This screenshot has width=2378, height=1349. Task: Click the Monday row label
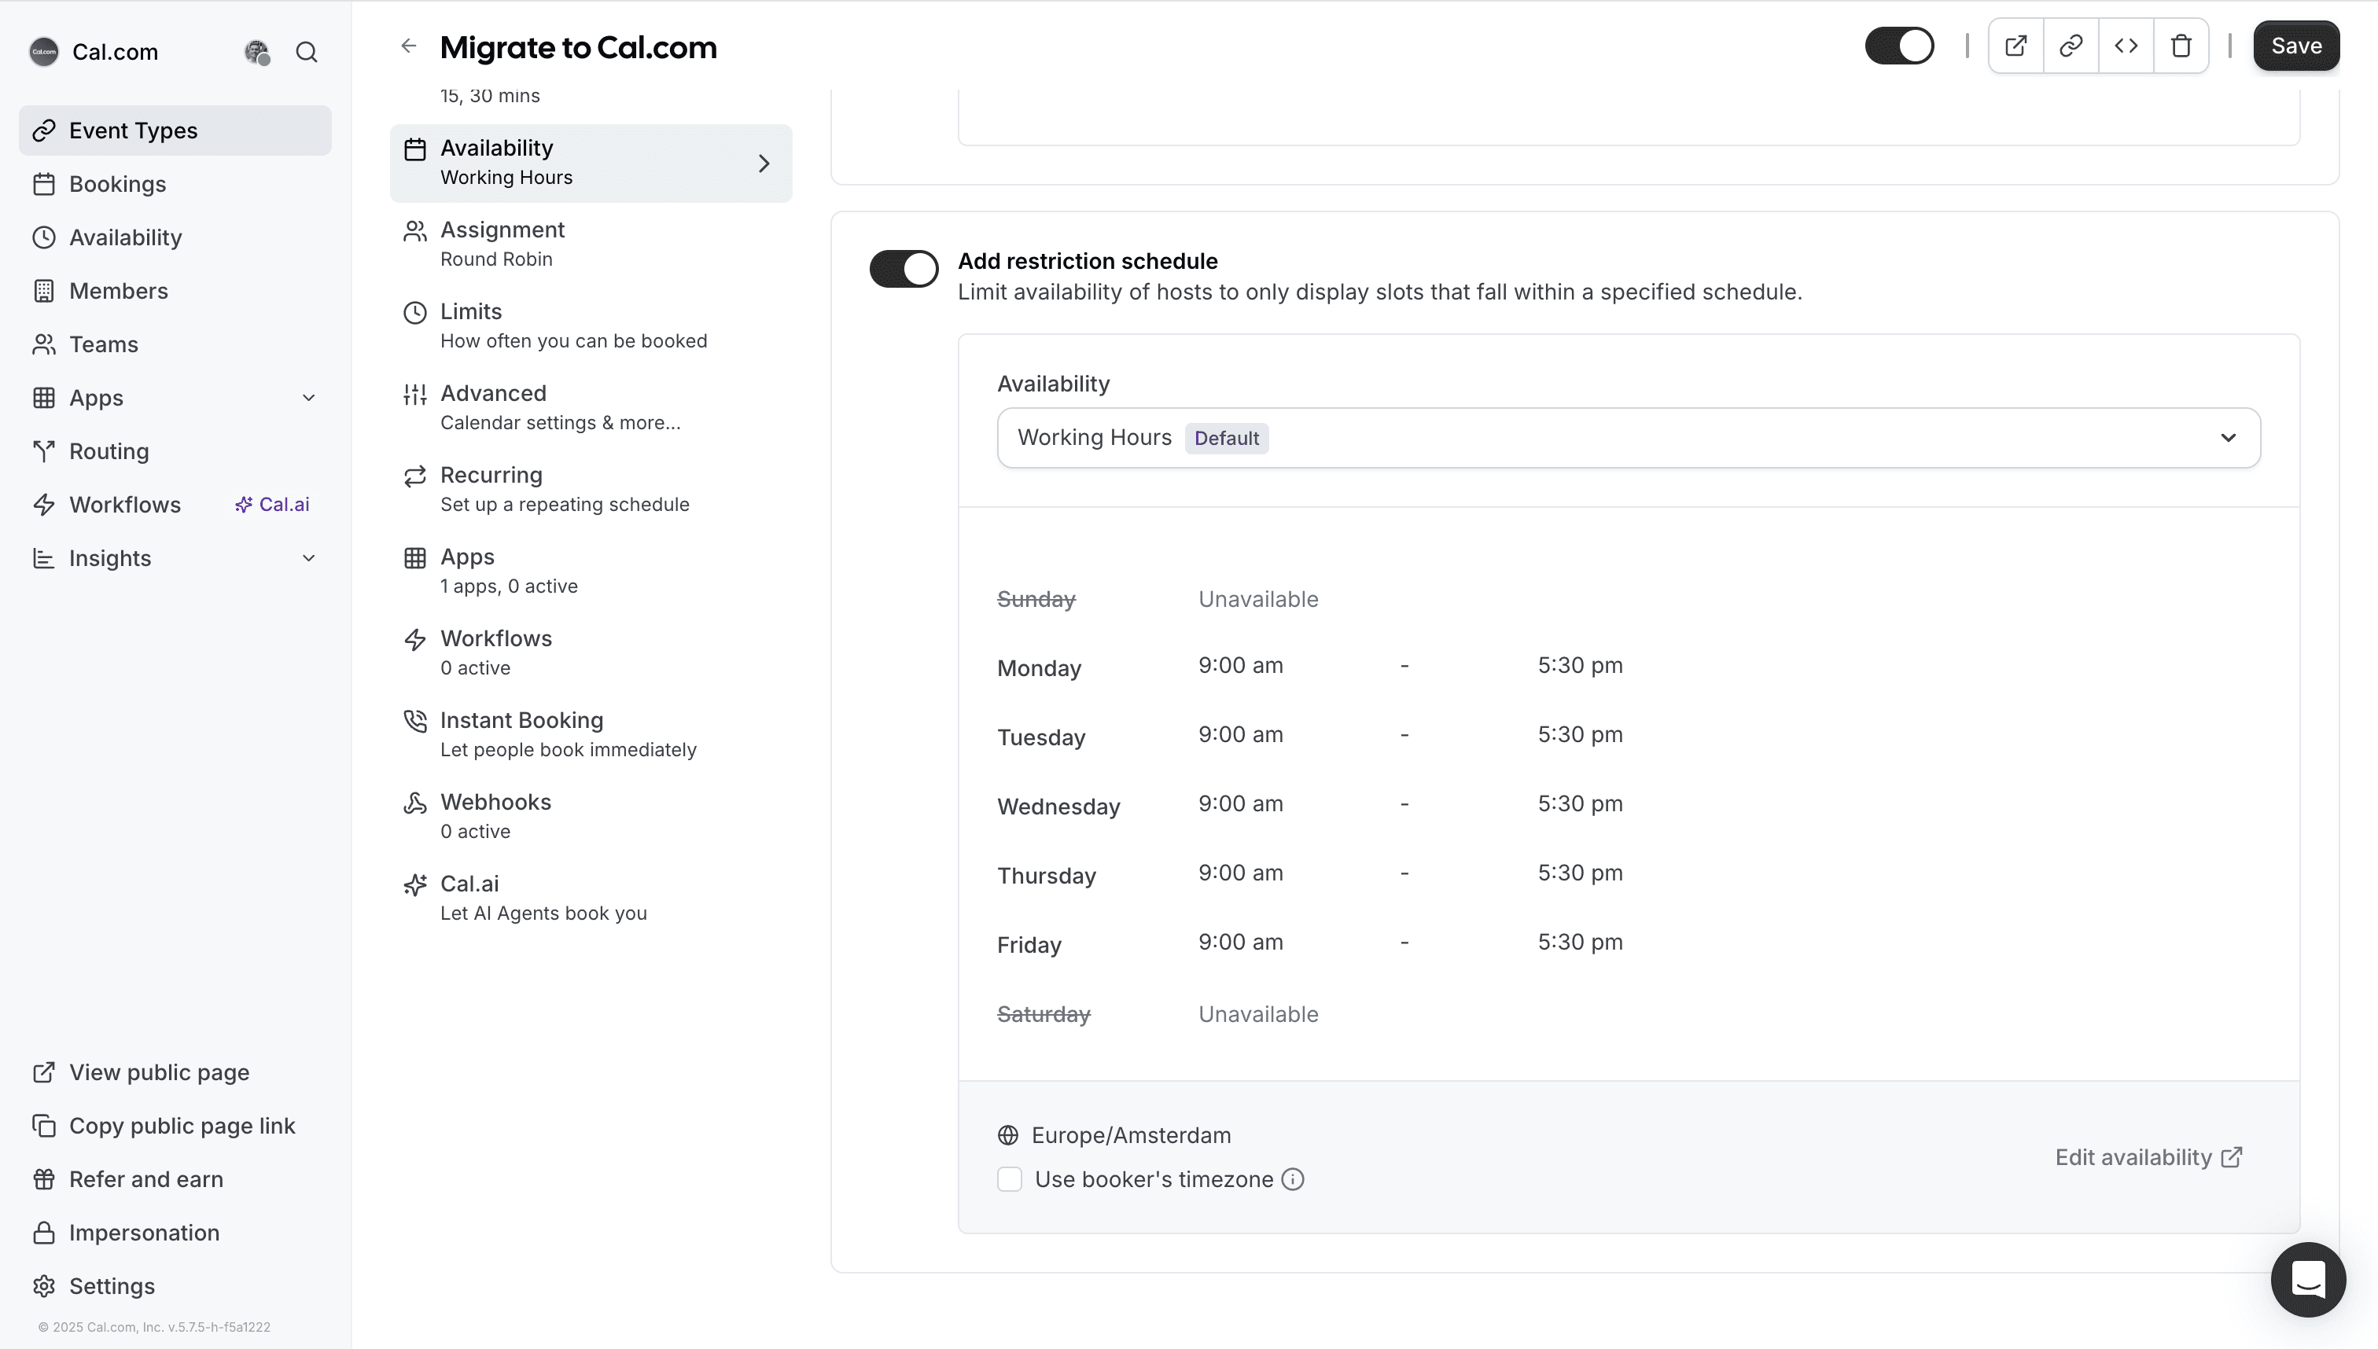[1039, 669]
